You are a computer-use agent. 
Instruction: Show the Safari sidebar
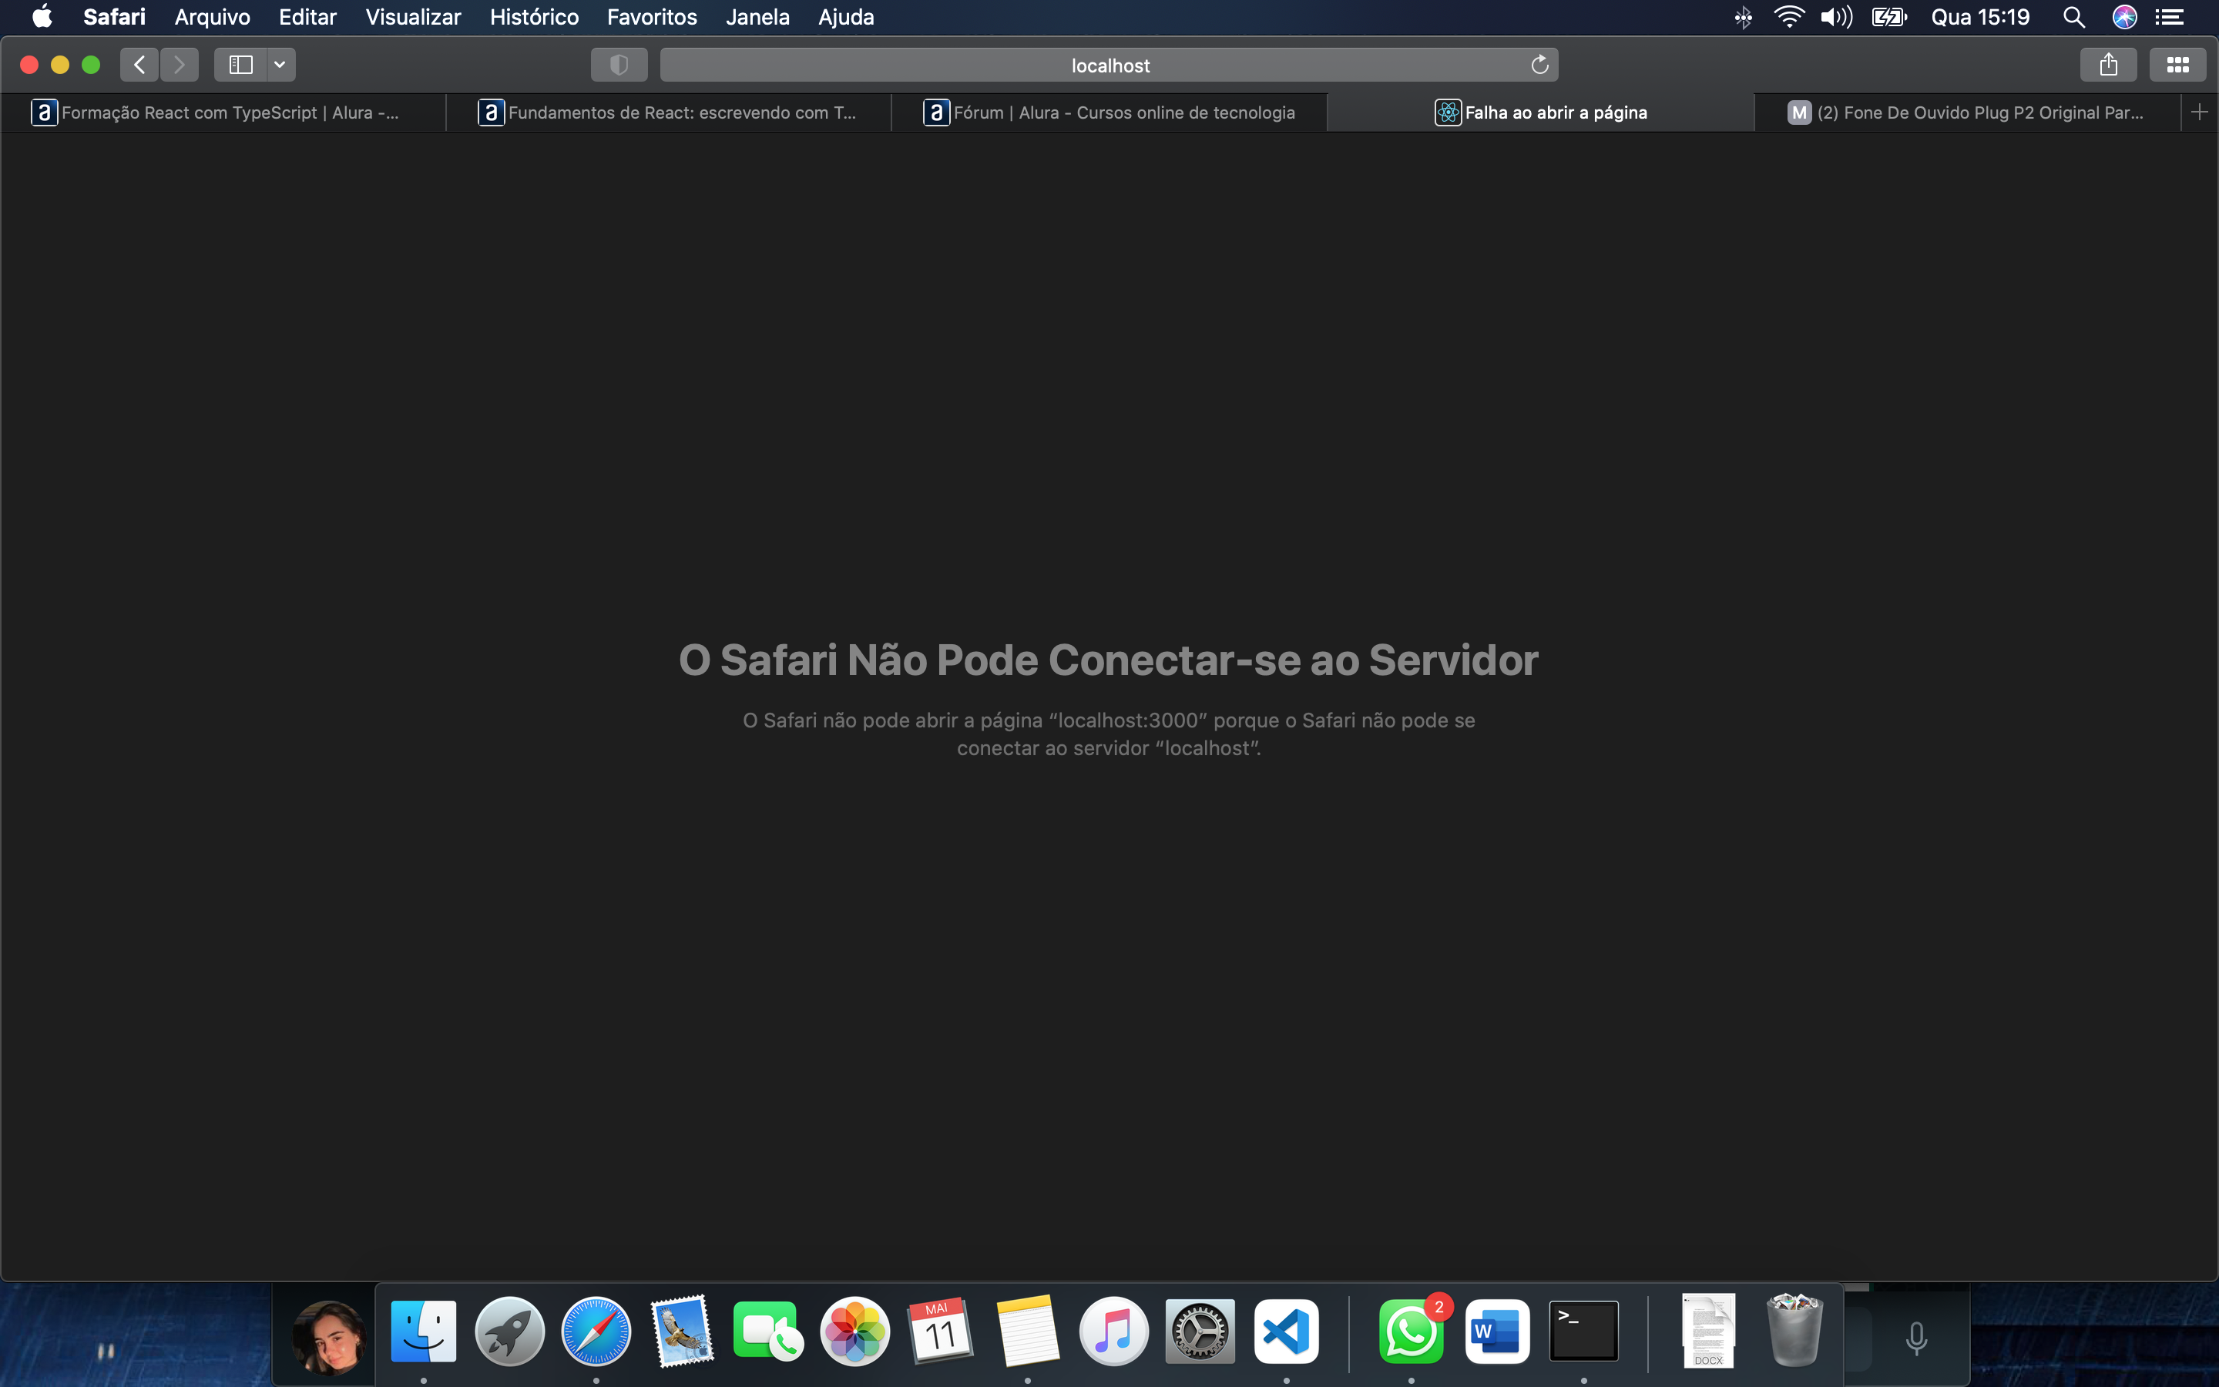pyautogui.click(x=240, y=64)
